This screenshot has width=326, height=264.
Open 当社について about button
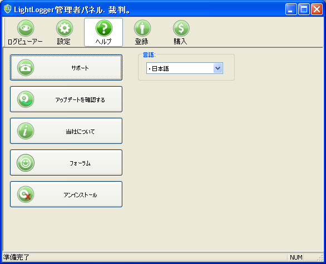tap(66, 131)
